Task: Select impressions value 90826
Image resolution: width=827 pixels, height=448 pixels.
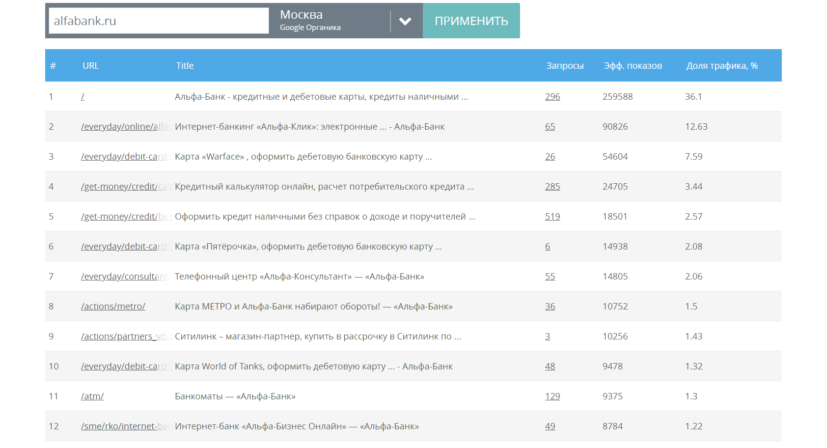Action: pyautogui.click(x=615, y=127)
